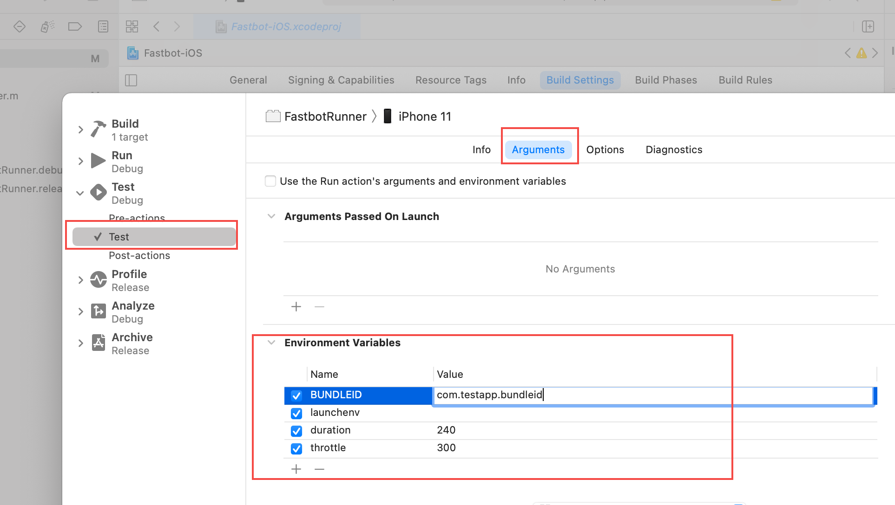Toggle the targets sidebar panel icon
This screenshot has width=895, height=505.
131,80
